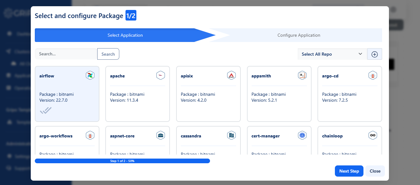
Task: Proceed with the Next Step button
Action: click(x=349, y=171)
